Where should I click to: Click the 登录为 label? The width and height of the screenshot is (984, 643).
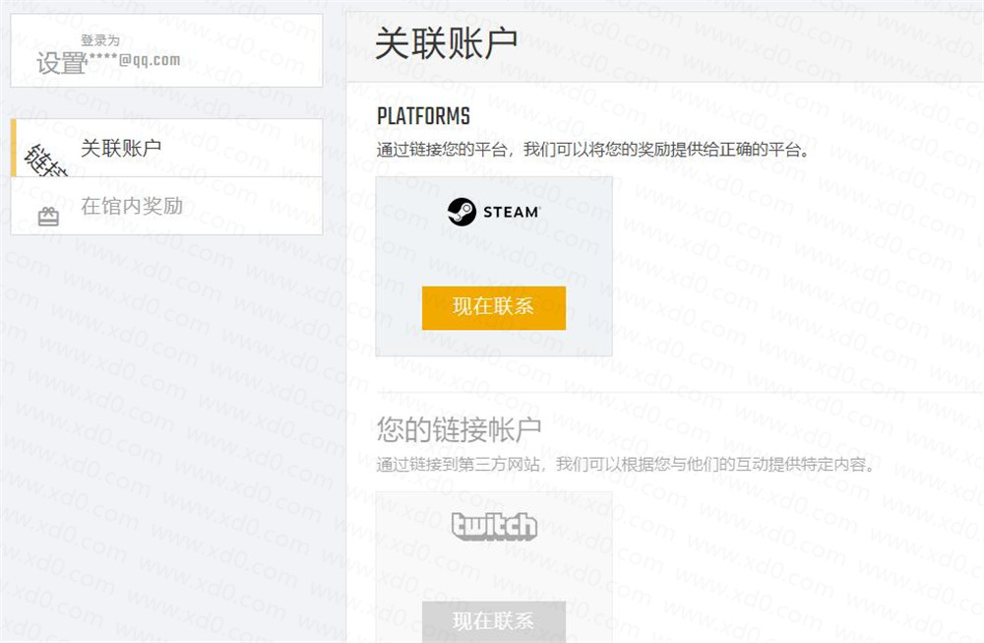(x=99, y=40)
